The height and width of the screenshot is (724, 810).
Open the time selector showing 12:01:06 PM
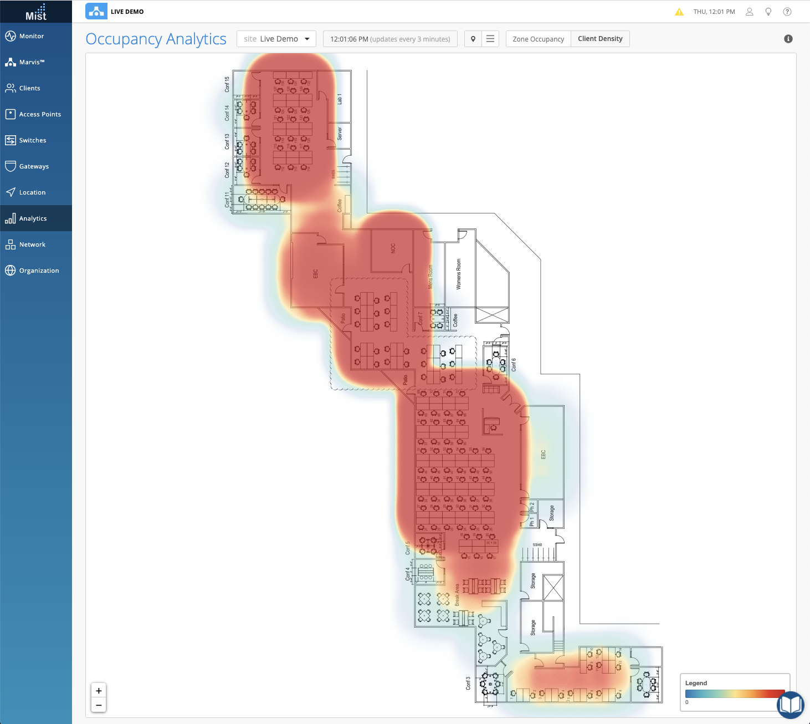tap(390, 39)
